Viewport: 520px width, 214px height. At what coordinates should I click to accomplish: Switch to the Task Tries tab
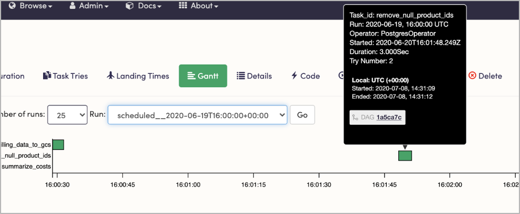[65, 76]
